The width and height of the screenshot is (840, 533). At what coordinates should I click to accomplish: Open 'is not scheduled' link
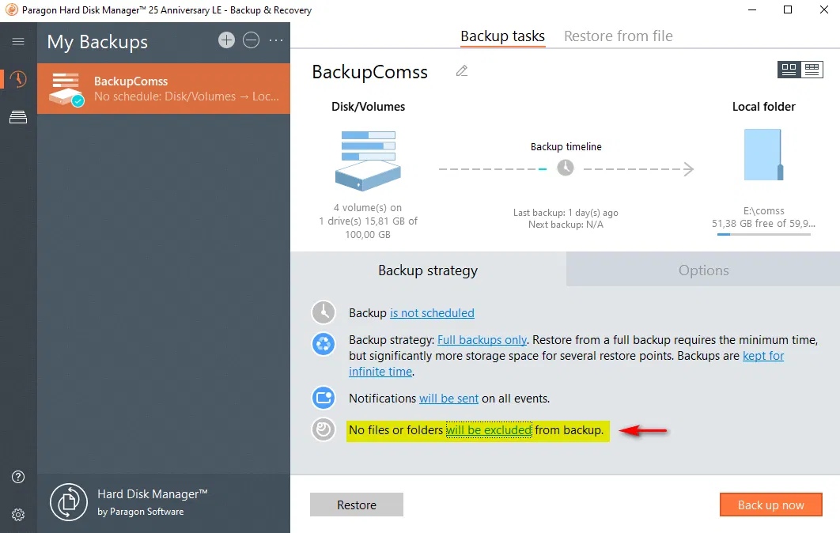coord(432,313)
